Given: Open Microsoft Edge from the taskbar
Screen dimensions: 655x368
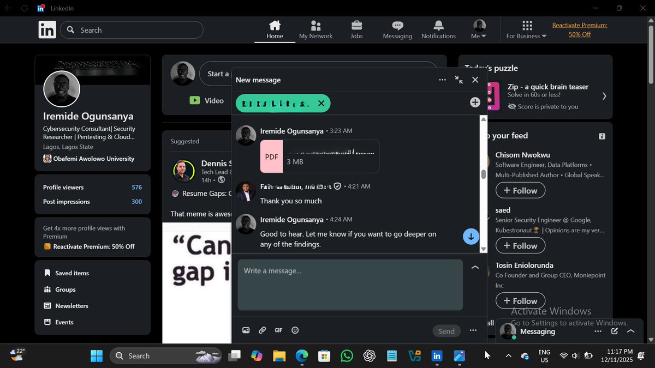Looking at the screenshot, I should point(302,356).
